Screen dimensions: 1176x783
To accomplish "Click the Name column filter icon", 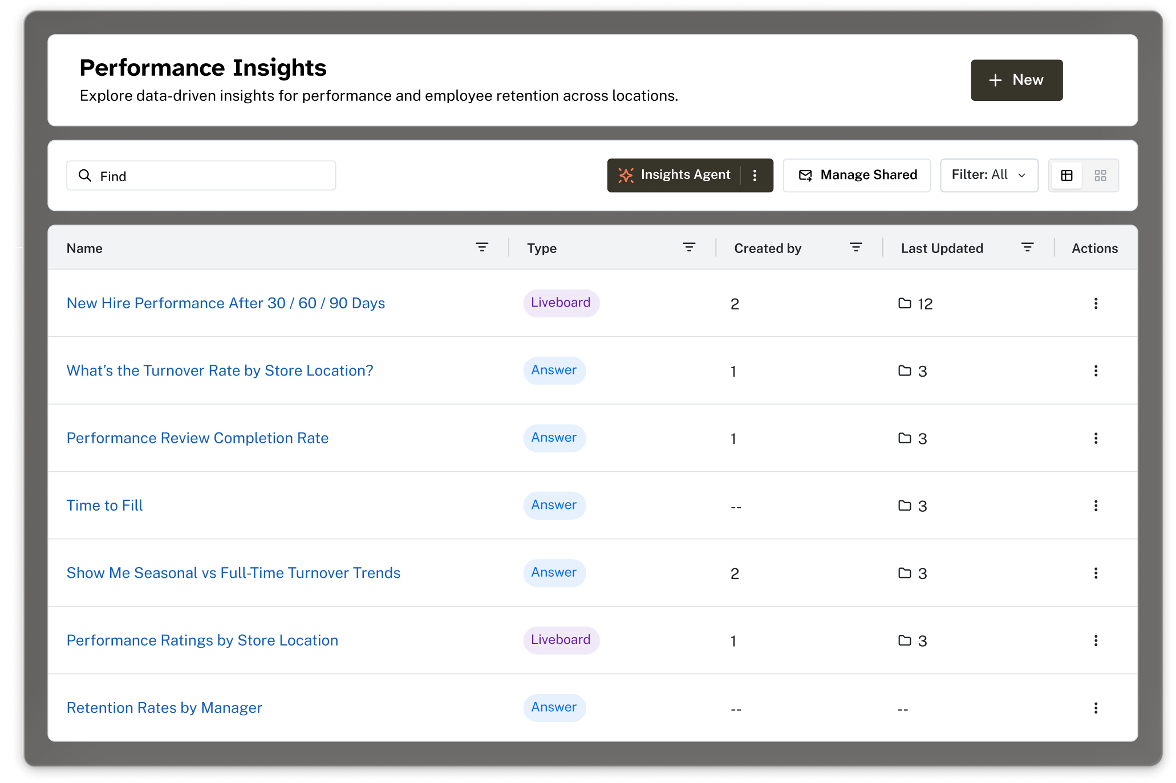I will [x=482, y=247].
